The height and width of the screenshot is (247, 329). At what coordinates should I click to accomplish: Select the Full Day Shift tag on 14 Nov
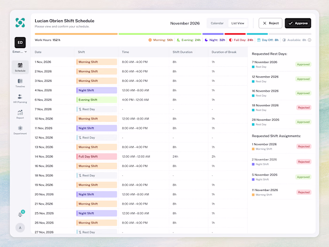(96, 157)
